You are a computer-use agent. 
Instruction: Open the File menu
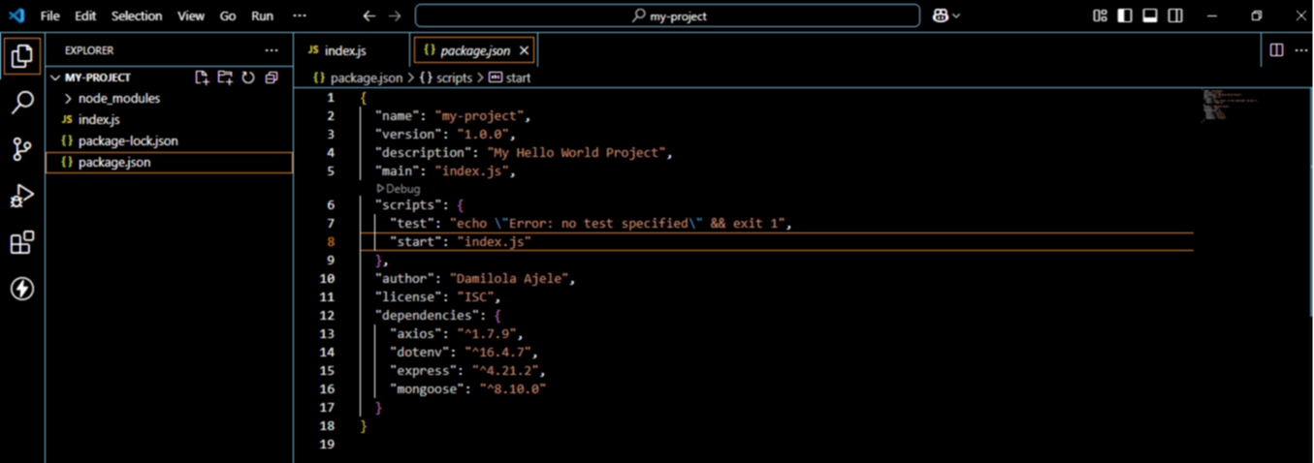point(49,15)
